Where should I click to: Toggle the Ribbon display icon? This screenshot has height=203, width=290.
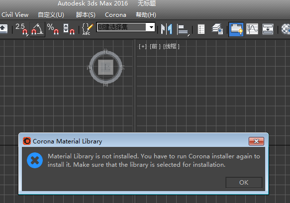[x=236, y=29]
